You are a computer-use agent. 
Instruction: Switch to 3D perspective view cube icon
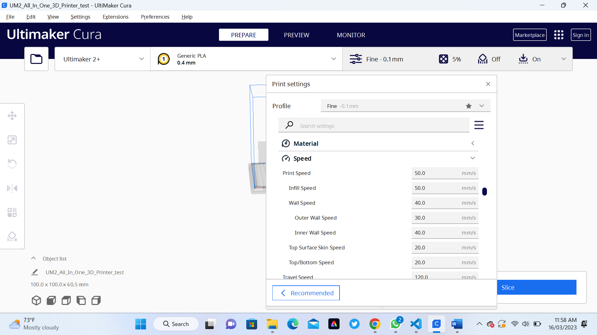pyautogui.click(x=36, y=300)
